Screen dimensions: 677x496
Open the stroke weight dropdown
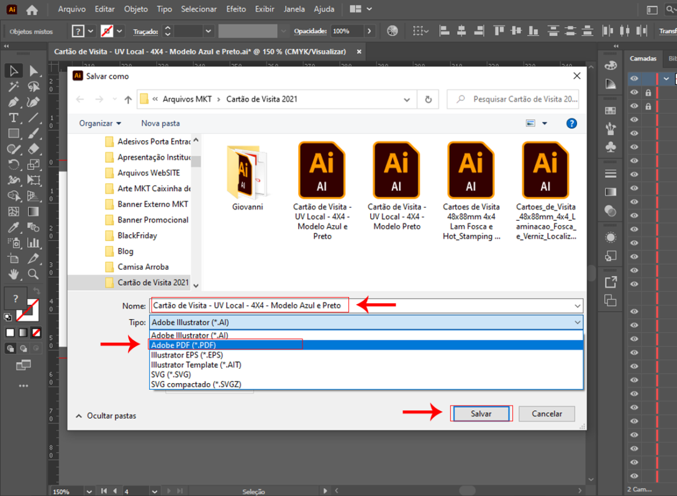point(208,31)
